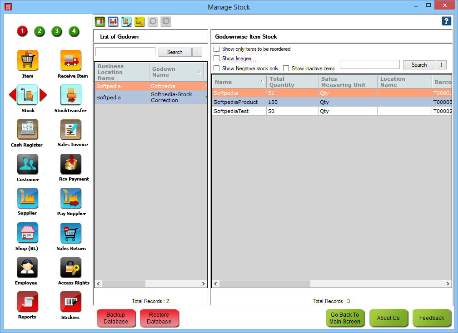The width and height of the screenshot is (458, 333).
Task: Open the Item module icon
Action: [27, 60]
